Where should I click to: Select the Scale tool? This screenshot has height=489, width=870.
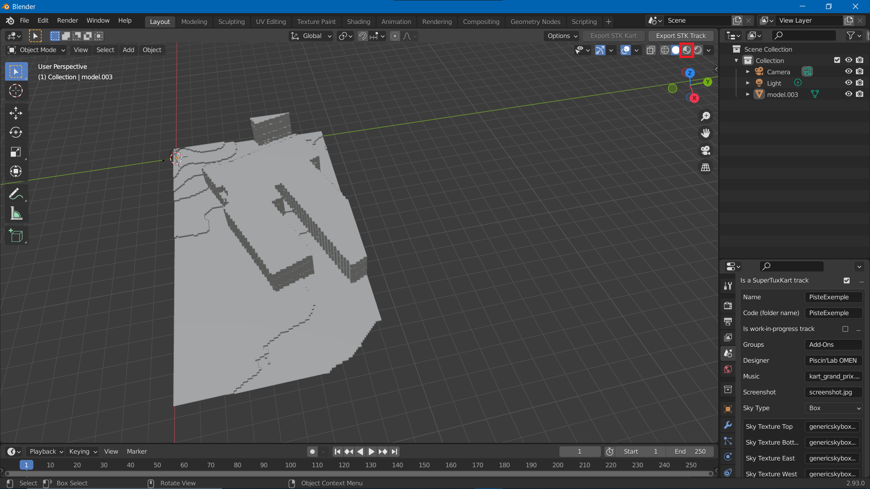(x=16, y=152)
